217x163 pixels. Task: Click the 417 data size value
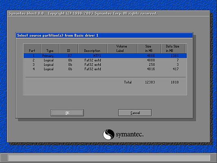[175, 69]
